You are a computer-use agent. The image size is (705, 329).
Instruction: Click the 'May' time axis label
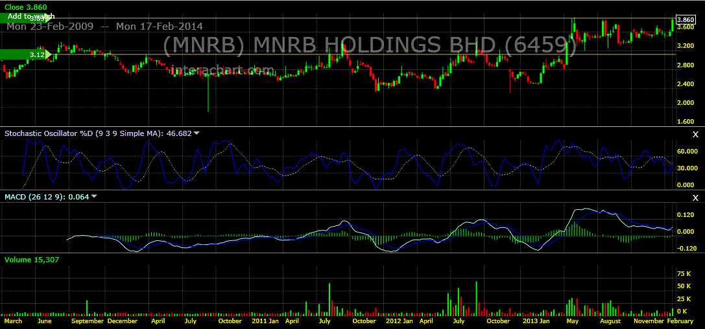[x=572, y=321]
